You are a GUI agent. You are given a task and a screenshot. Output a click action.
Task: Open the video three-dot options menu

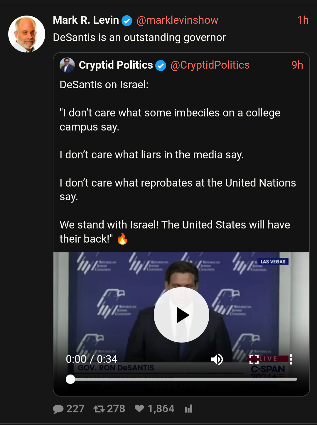pyautogui.click(x=291, y=359)
